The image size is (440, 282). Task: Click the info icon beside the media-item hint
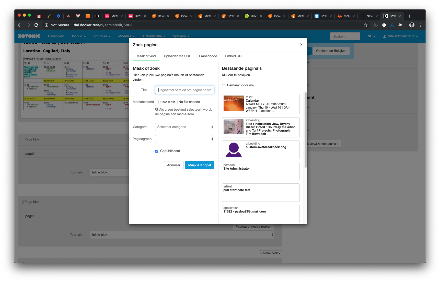pos(156,109)
